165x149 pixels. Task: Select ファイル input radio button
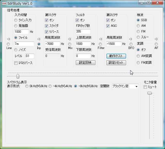click(x=16, y=38)
